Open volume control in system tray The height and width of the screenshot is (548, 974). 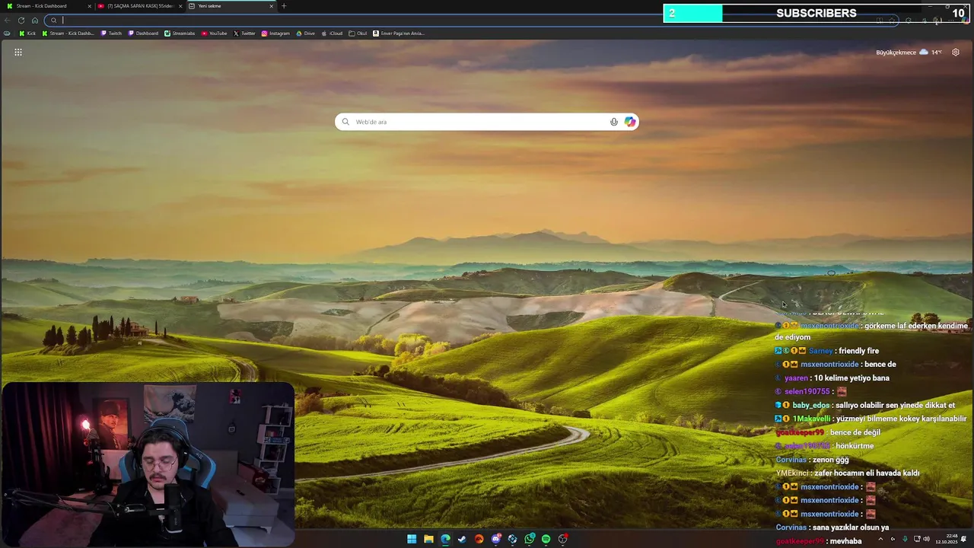(x=926, y=539)
